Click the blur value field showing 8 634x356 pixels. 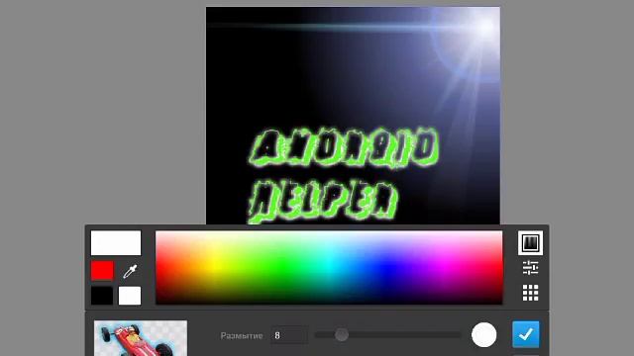click(x=289, y=335)
